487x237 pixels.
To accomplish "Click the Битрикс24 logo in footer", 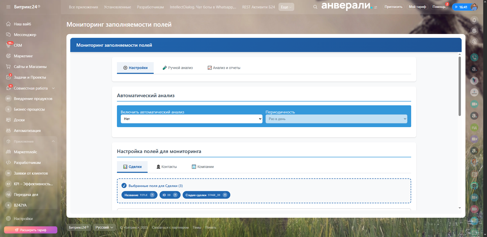I will [x=79, y=228].
